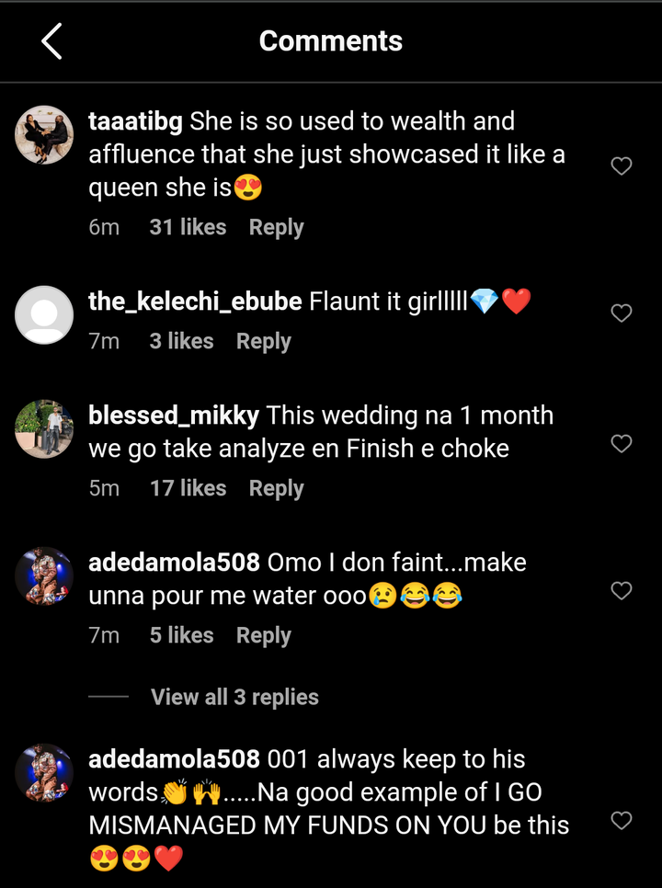Reply to adedamola508's 'Omo I don faint' comment

(x=263, y=635)
